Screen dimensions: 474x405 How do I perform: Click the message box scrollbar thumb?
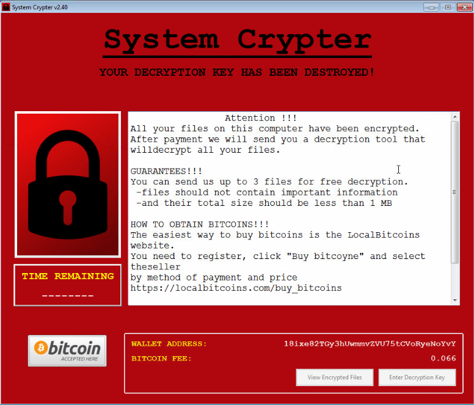pos(455,192)
